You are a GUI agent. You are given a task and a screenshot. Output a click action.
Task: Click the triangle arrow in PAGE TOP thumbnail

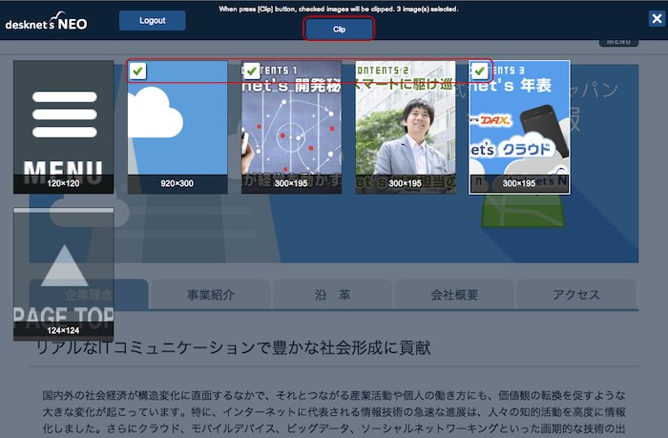(64, 265)
